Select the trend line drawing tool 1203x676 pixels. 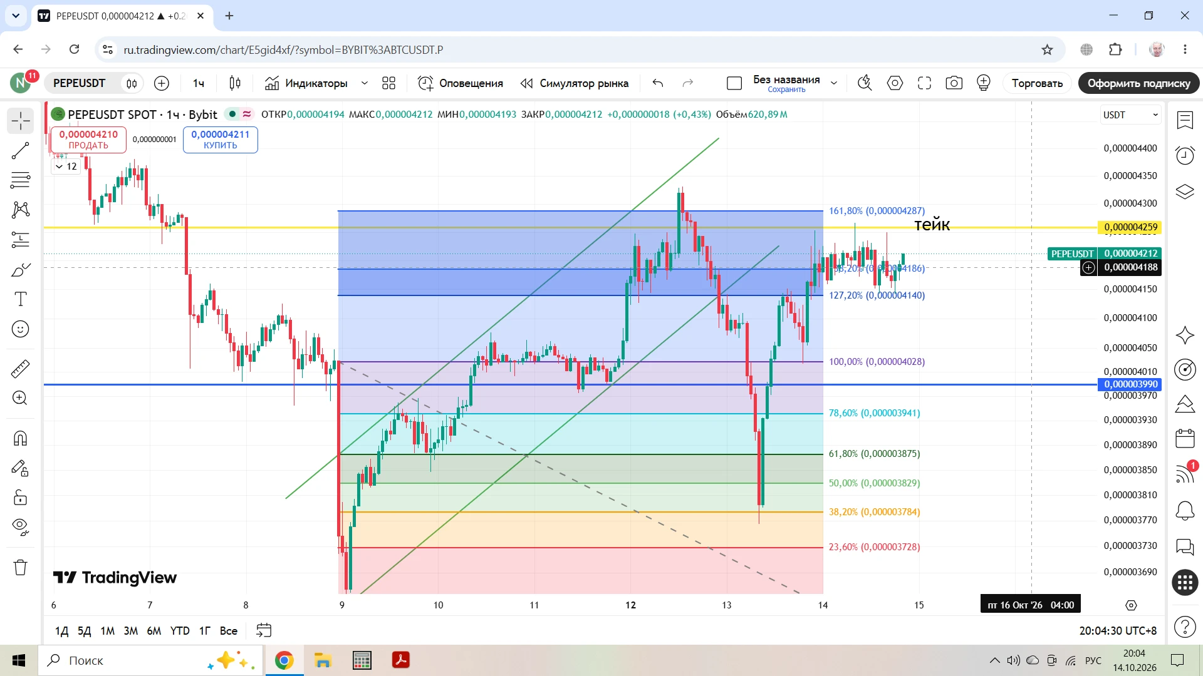click(21, 150)
